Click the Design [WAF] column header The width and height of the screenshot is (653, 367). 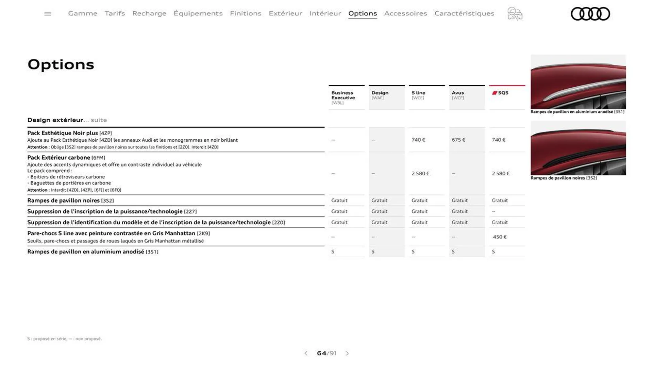(387, 98)
